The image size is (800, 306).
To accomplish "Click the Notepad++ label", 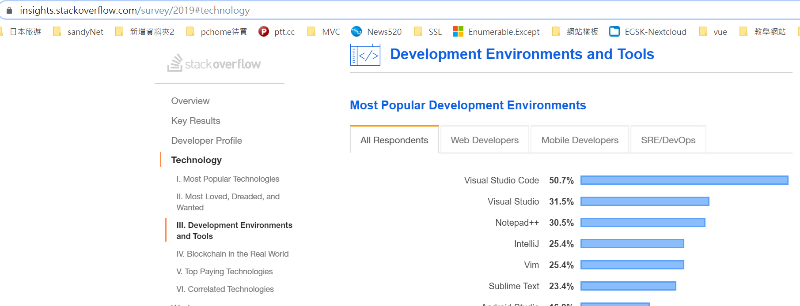I will tap(517, 223).
